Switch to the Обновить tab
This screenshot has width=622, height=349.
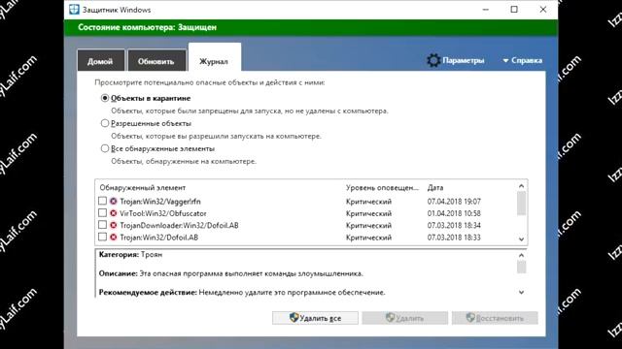click(156, 61)
